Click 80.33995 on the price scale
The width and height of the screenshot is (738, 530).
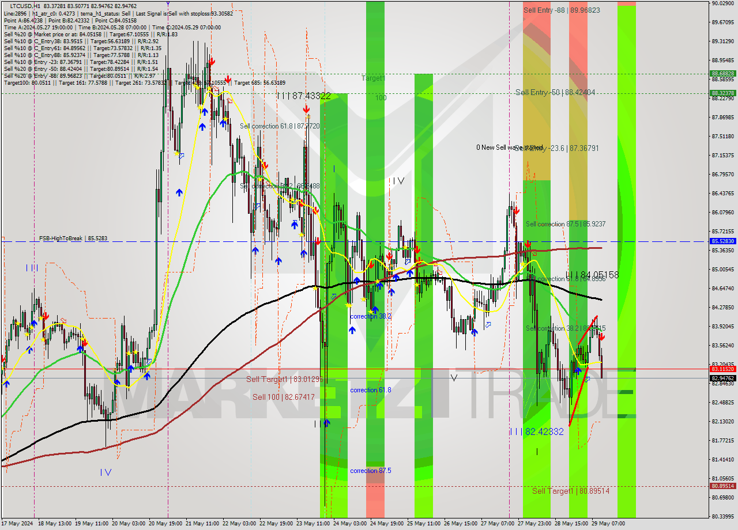click(x=722, y=516)
